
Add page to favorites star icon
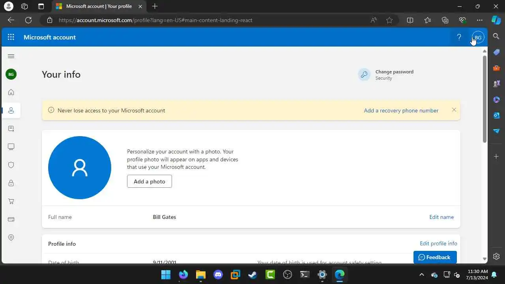(x=389, y=20)
